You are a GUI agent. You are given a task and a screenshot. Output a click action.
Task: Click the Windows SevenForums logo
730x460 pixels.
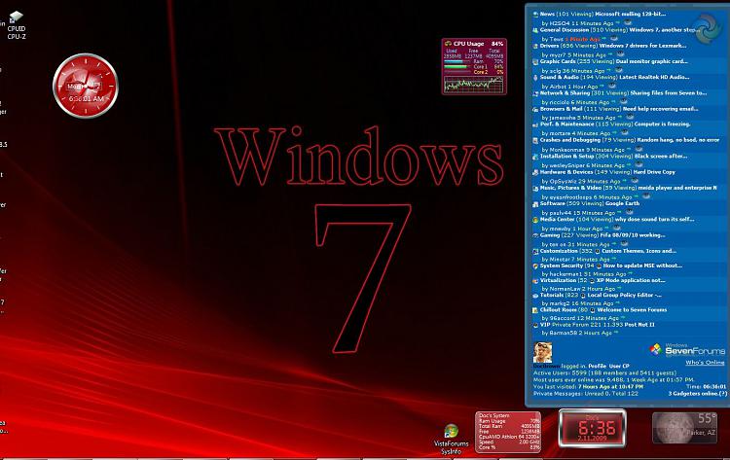(x=687, y=349)
